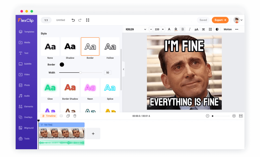Screen dimensions: 260x157
Task: Open the KOULEN font dropdown
Action: [x=135, y=29]
